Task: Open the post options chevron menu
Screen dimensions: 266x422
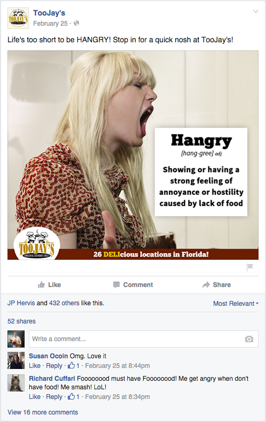Action: tap(256, 11)
